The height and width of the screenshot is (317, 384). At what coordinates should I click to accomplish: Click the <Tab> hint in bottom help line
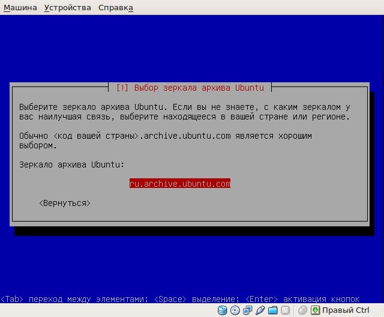pyautogui.click(x=12, y=299)
